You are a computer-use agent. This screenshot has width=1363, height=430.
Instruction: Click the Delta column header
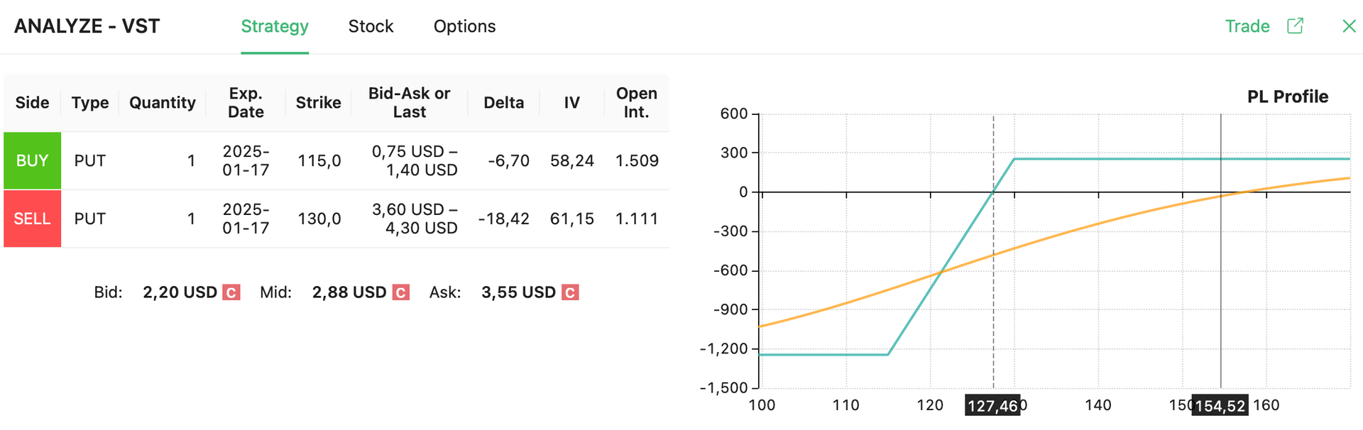click(504, 102)
